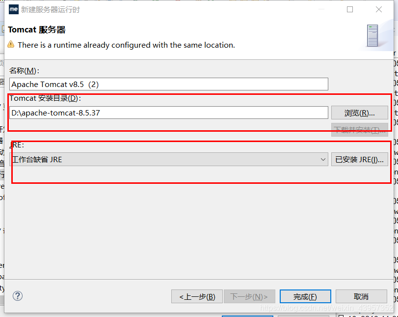Click the 完成(F) finish button
The height and width of the screenshot is (317, 398).
coord(305,296)
